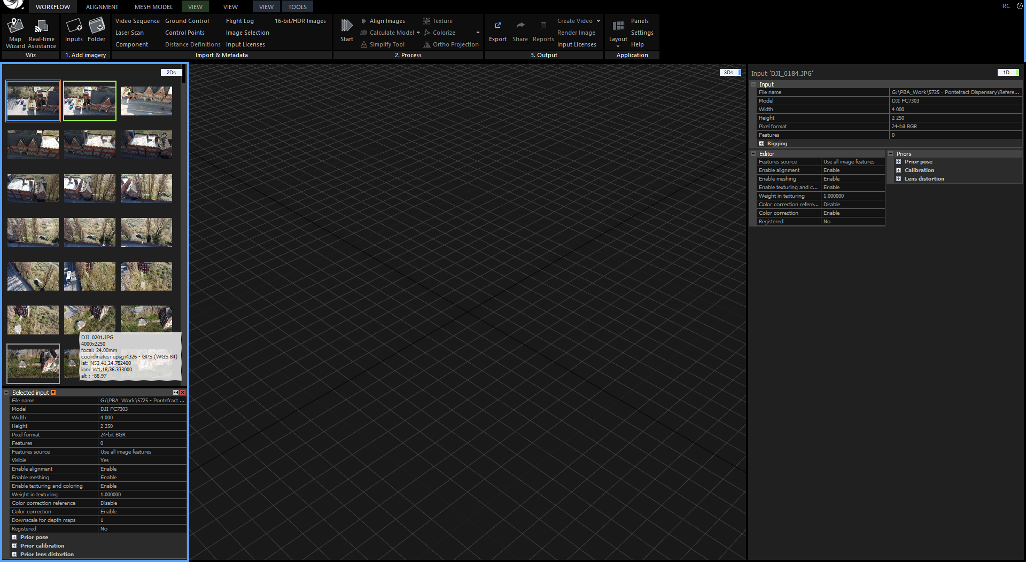Apply Texture to the model

click(438, 21)
